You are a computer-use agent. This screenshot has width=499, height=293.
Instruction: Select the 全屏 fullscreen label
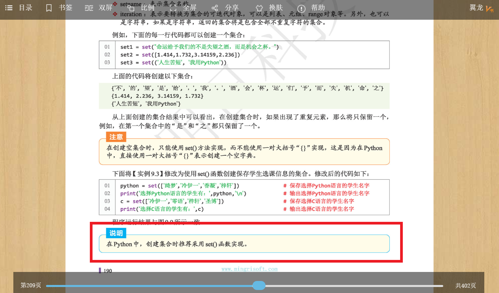[190, 8]
